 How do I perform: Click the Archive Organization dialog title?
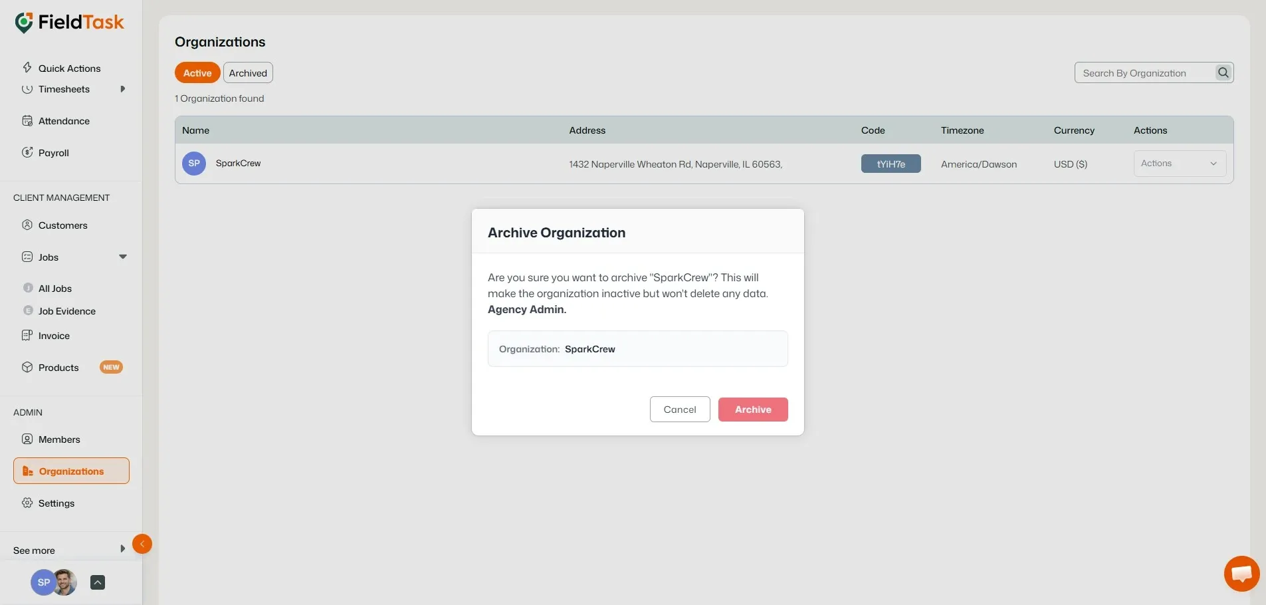coord(556,233)
